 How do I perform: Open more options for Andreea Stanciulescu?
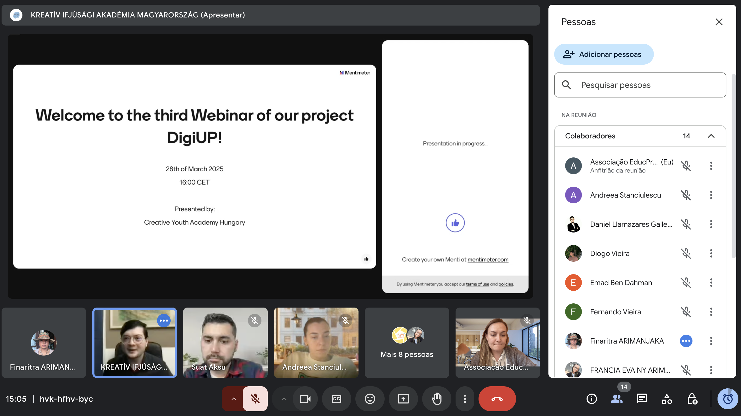711,195
